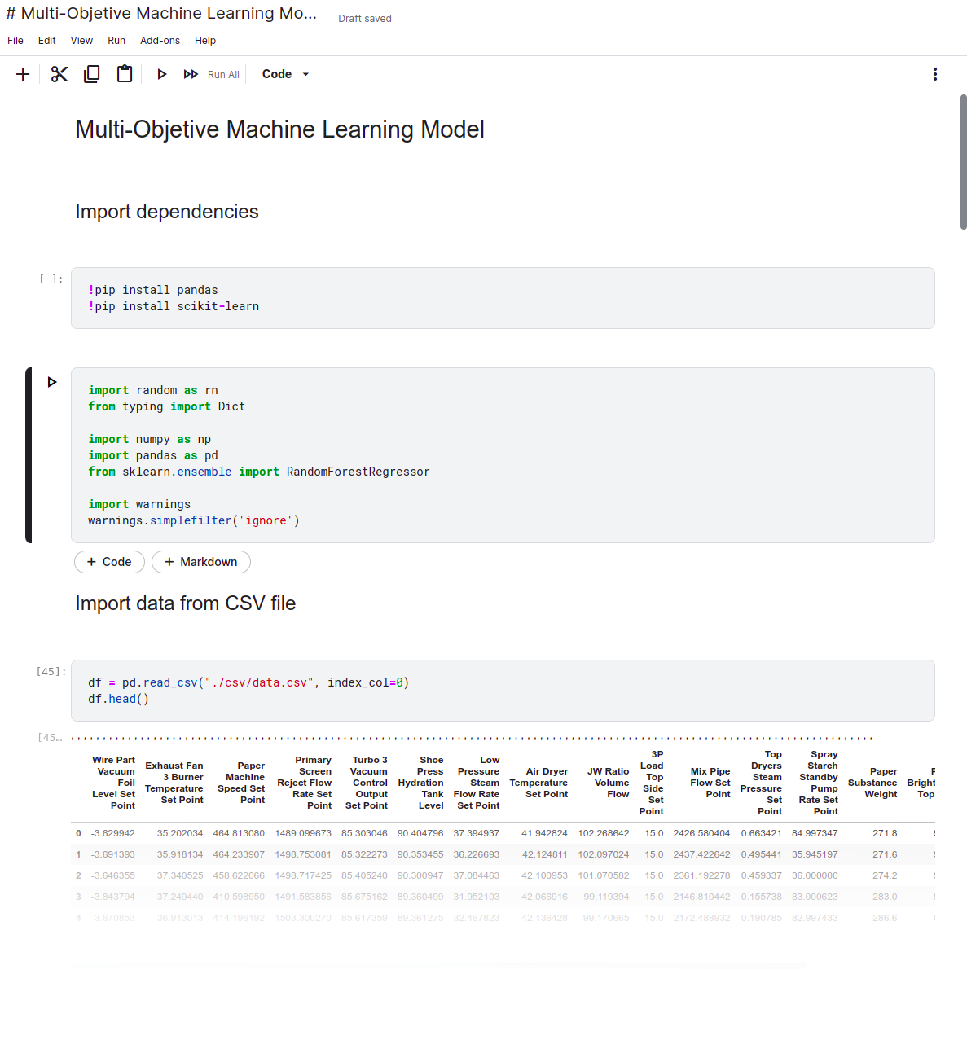This screenshot has width=967, height=1040.
Task: Insert a new cell with the Code button
Action: tap(109, 562)
